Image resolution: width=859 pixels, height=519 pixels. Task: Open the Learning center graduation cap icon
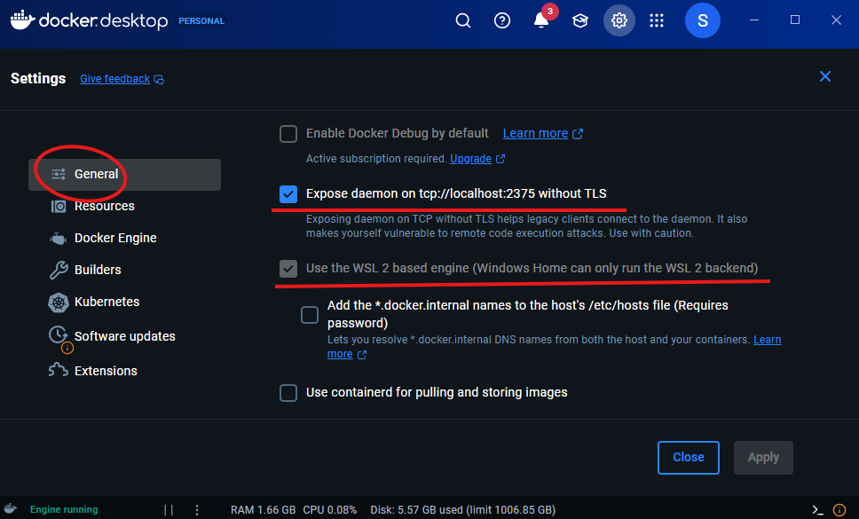580,20
